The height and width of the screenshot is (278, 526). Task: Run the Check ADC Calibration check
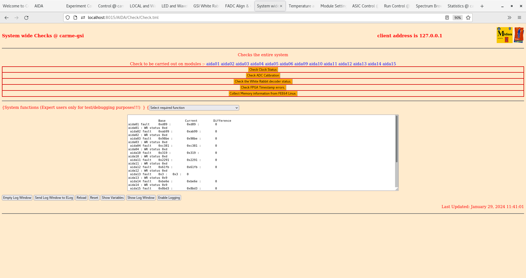(x=263, y=75)
